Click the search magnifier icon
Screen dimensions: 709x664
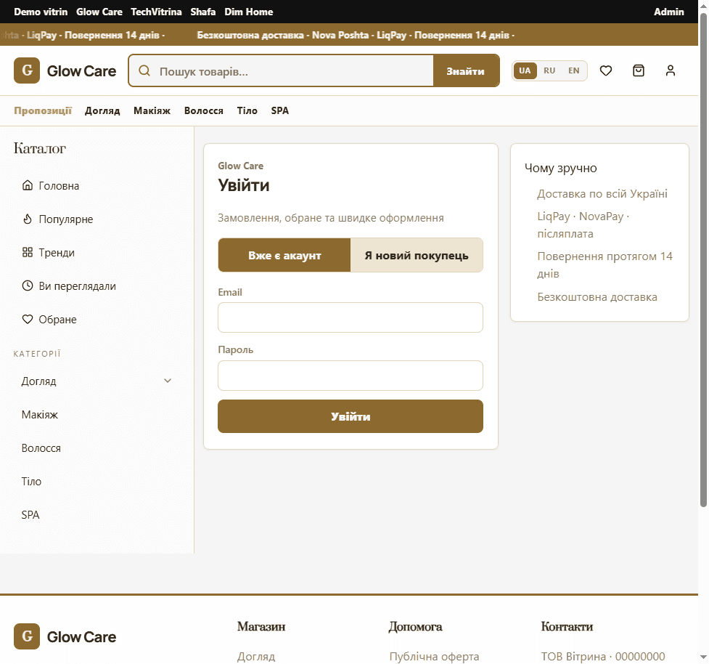tap(144, 70)
